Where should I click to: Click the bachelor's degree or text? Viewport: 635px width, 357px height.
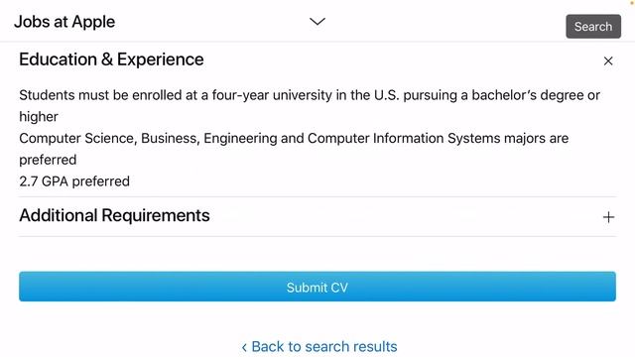[536, 95]
